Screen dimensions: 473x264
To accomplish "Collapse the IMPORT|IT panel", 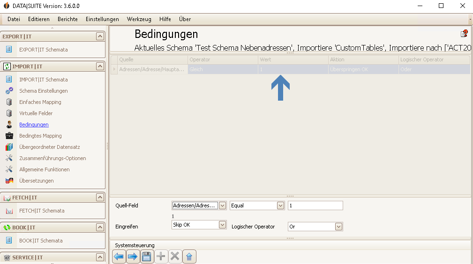I will (100, 66).
